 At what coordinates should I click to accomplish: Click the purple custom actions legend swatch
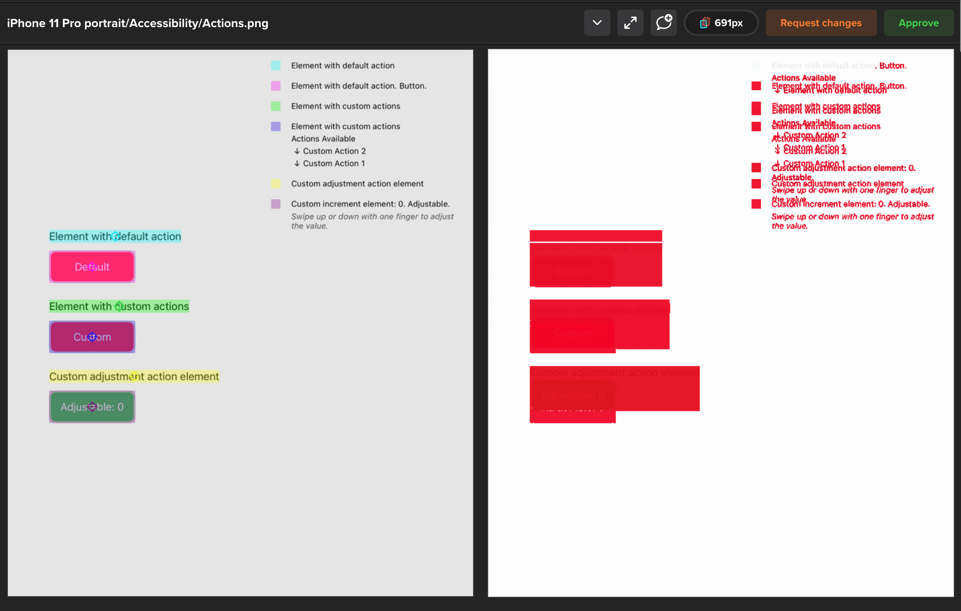tap(275, 126)
